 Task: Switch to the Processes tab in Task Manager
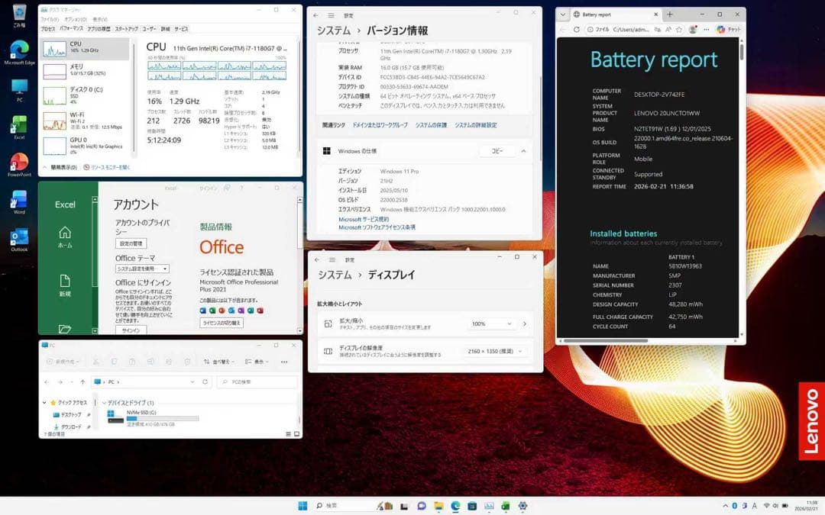(48, 29)
